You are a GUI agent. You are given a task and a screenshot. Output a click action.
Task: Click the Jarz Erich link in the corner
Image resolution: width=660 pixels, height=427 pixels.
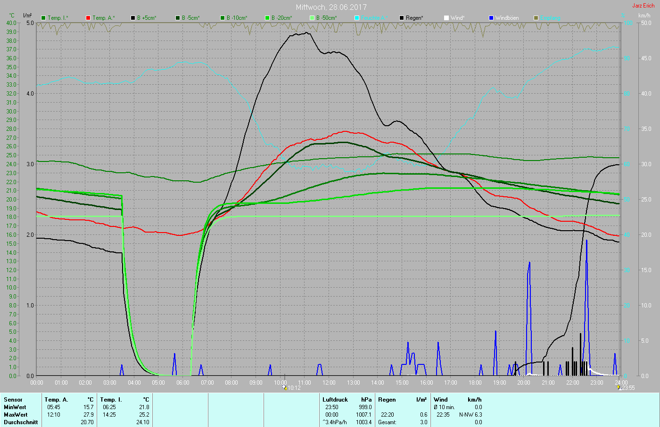[x=643, y=6]
